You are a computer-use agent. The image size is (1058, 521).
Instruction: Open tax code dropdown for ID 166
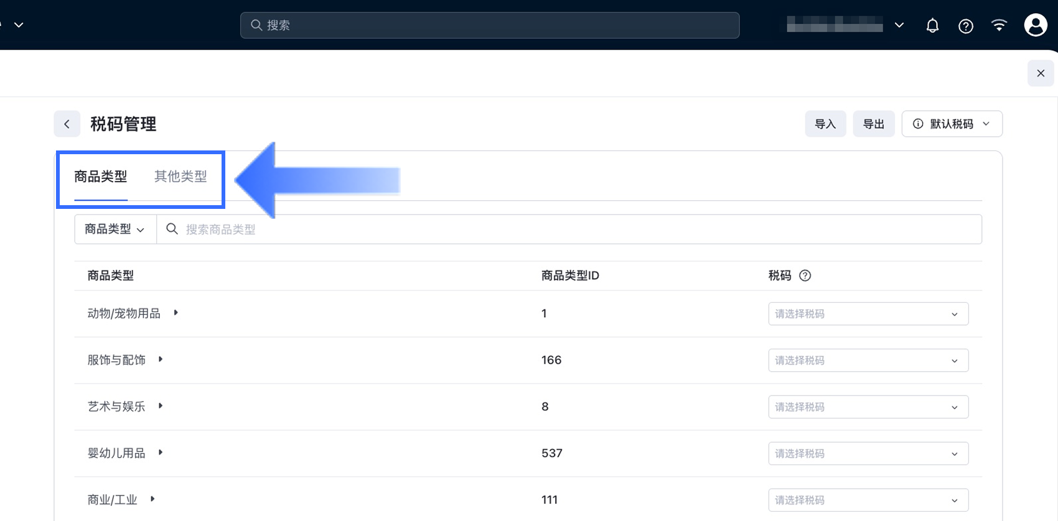[868, 361]
